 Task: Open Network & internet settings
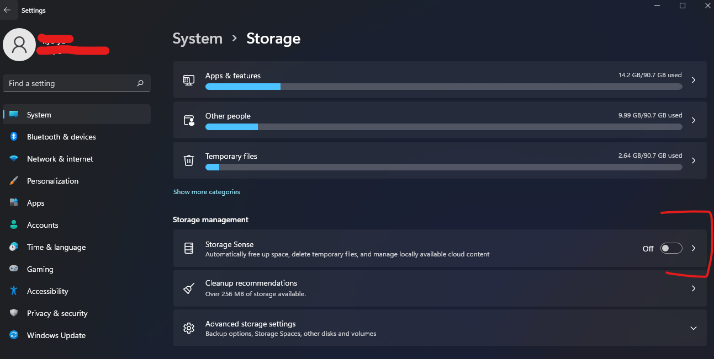60,159
